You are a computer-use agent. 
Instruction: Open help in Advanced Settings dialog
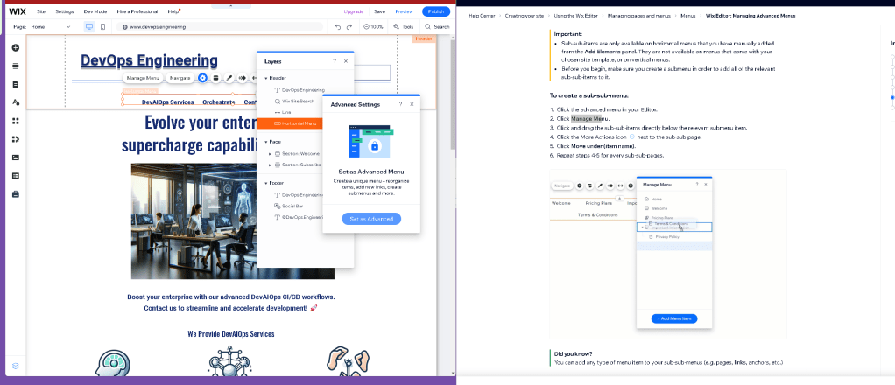click(x=401, y=104)
